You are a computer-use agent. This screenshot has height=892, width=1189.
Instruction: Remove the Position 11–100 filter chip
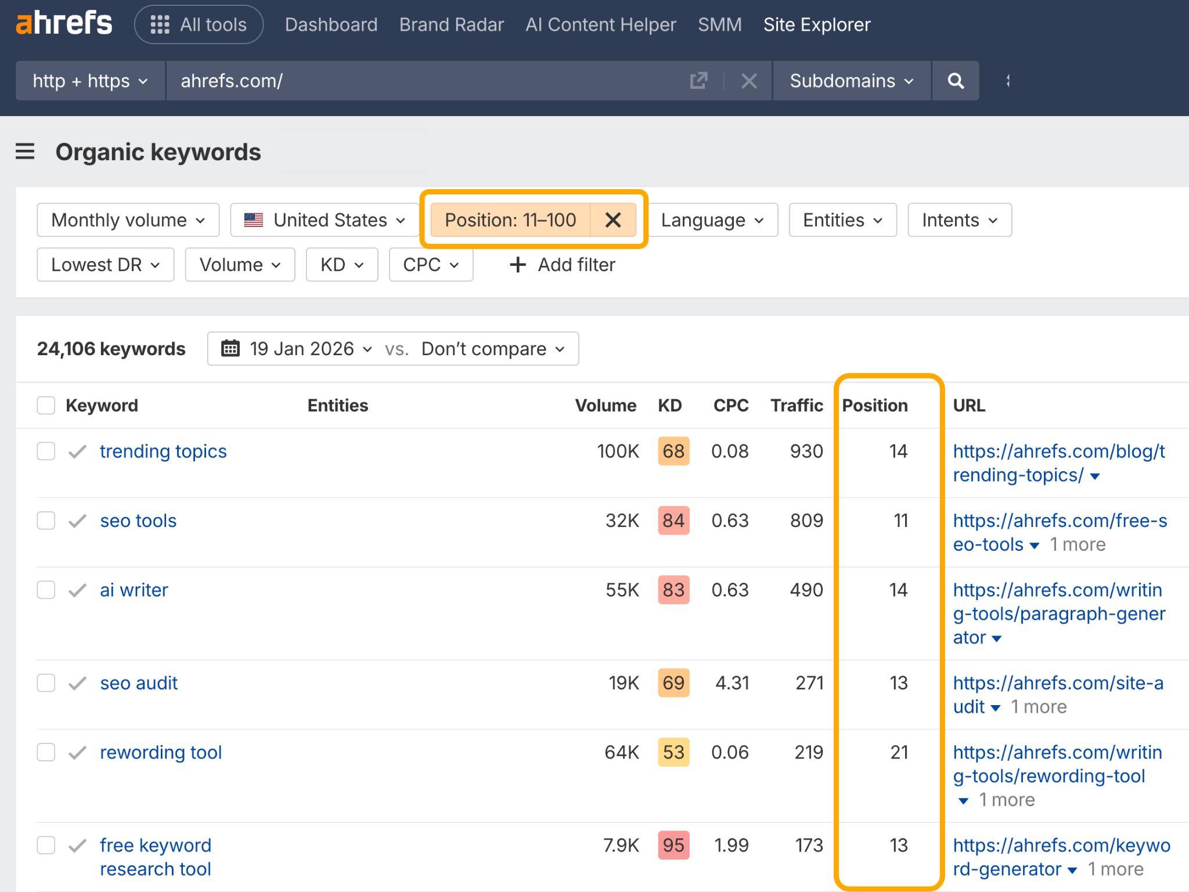(613, 220)
